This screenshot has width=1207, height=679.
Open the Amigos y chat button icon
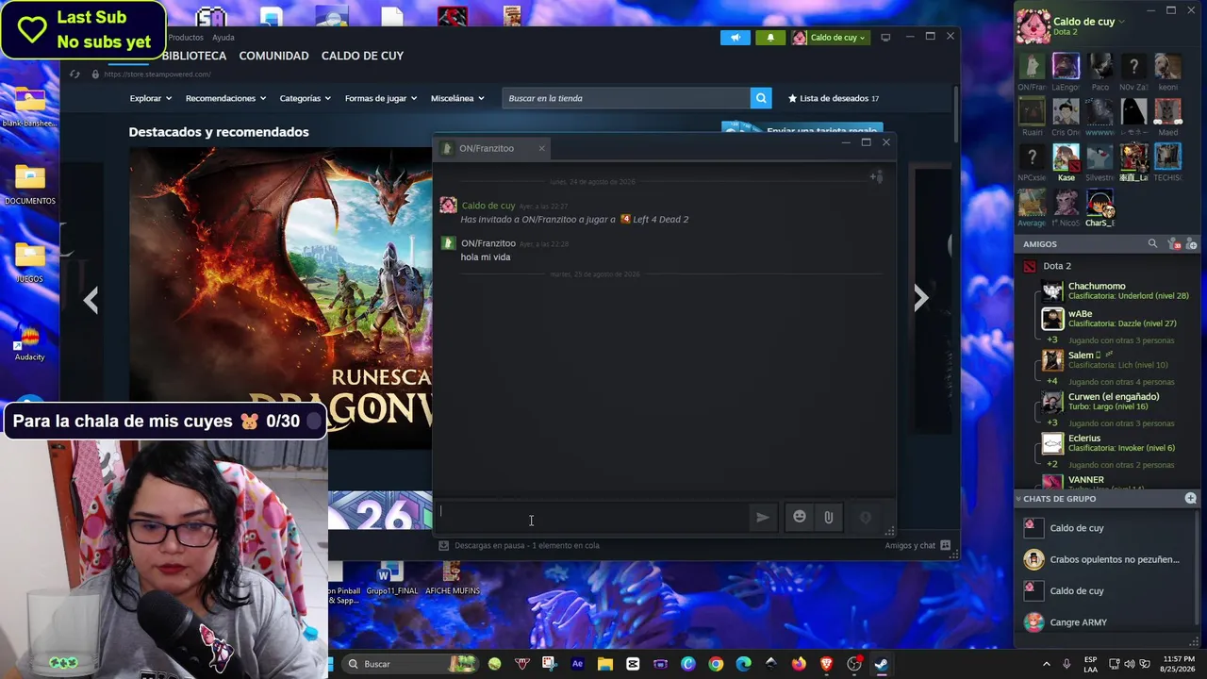pyautogui.click(x=945, y=545)
